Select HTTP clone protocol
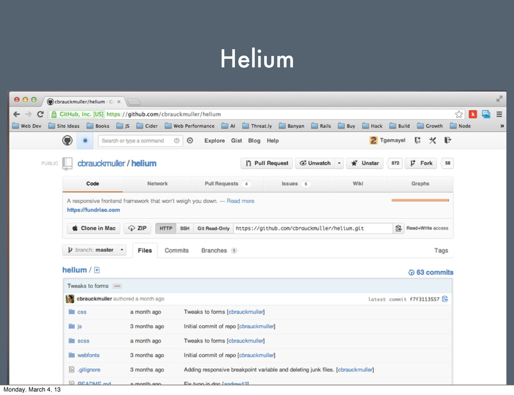The width and height of the screenshot is (514, 395). pyautogui.click(x=166, y=228)
